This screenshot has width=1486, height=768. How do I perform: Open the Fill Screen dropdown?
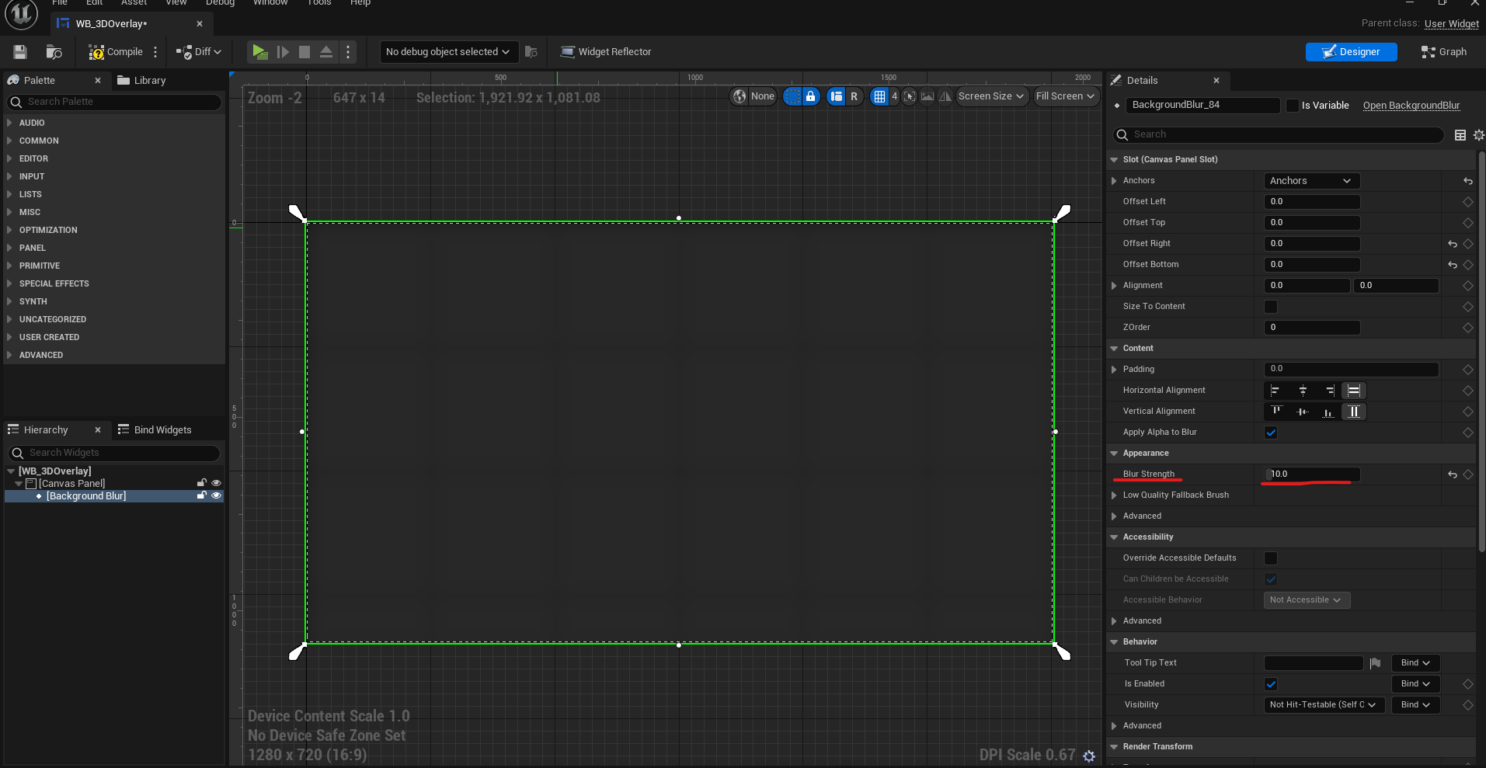pyautogui.click(x=1066, y=96)
